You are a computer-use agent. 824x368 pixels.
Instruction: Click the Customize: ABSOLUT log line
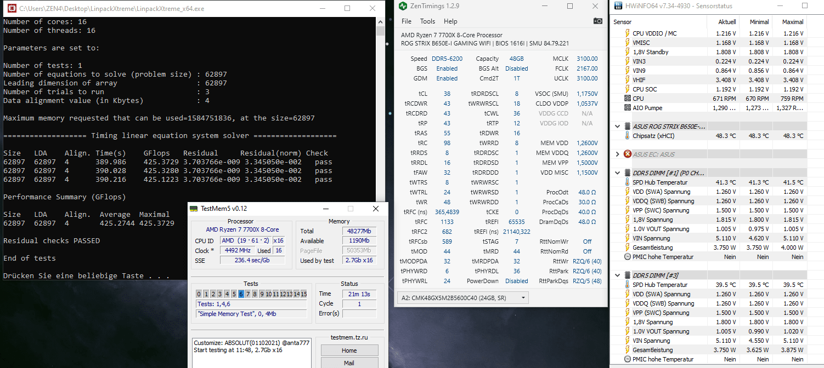pyautogui.click(x=252, y=343)
